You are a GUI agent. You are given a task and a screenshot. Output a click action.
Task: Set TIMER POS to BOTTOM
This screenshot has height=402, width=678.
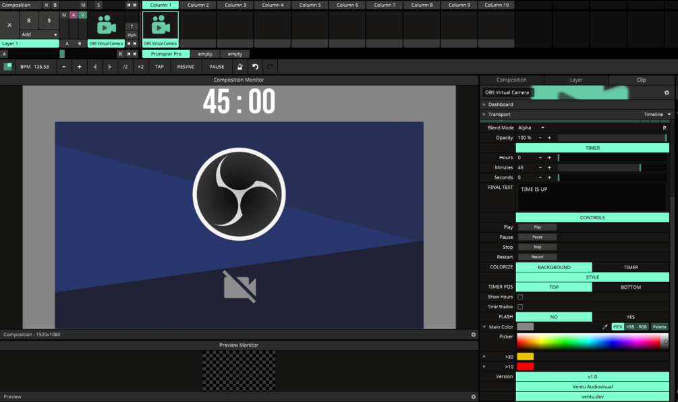(631, 287)
